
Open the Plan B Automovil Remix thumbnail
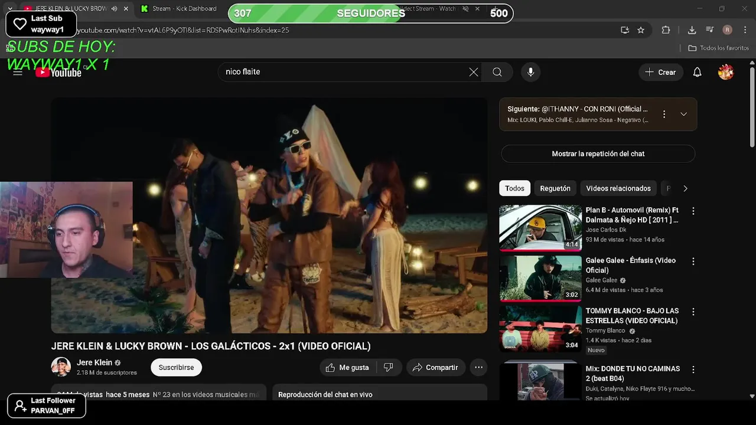(x=540, y=228)
